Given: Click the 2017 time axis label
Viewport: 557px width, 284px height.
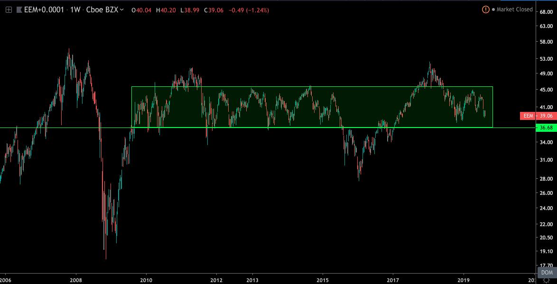Looking at the screenshot, I should coord(393,280).
